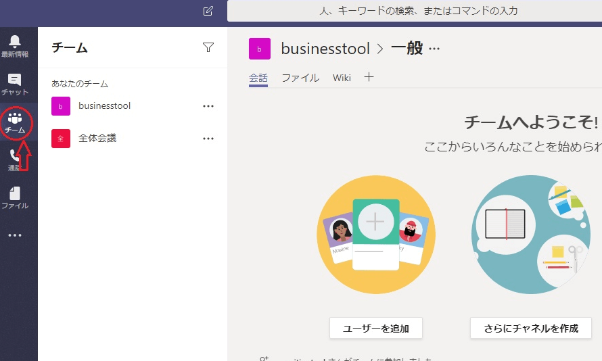
Task: Click the filter funnel icon in チーム panel
Action: (x=208, y=47)
